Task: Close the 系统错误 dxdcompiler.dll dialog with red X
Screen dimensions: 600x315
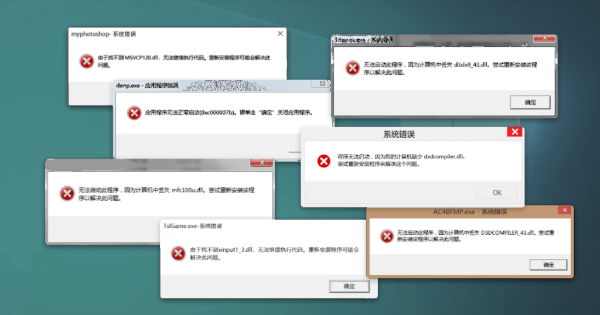Action: (515, 132)
